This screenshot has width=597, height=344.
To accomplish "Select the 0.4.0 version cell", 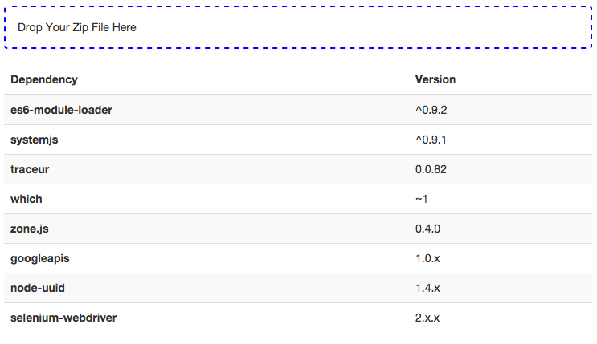I will coord(427,229).
